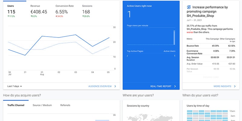The width and height of the screenshot is (242, 121).
Task: Click the Avg. Order Value label
Action: pos(195,64)
